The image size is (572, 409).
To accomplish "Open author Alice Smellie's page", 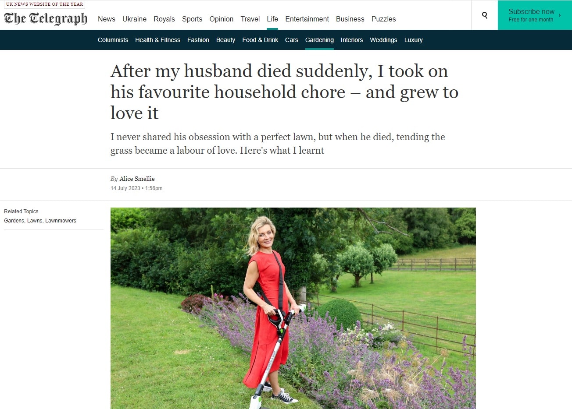I will 137,179.
